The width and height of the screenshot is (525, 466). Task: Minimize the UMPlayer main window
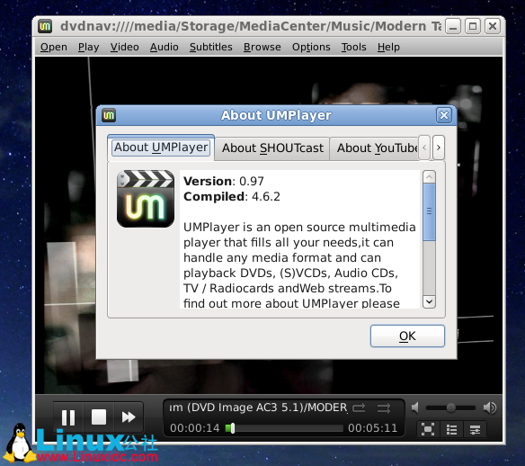coord(453,26)
